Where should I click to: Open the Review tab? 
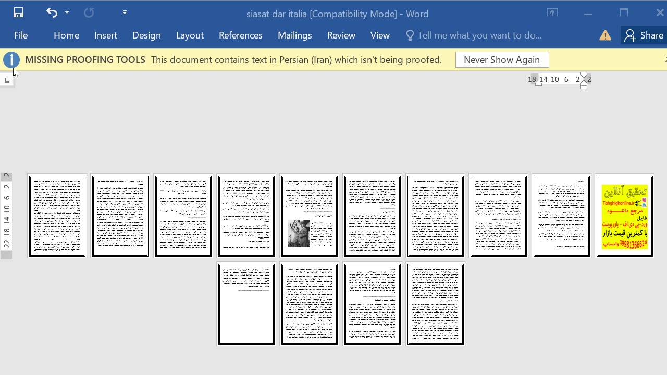341,35
